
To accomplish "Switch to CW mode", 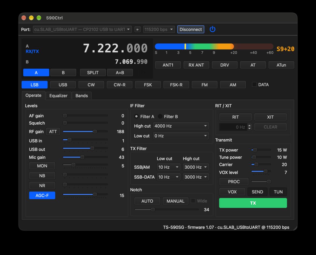I will (x=91, y=85).
